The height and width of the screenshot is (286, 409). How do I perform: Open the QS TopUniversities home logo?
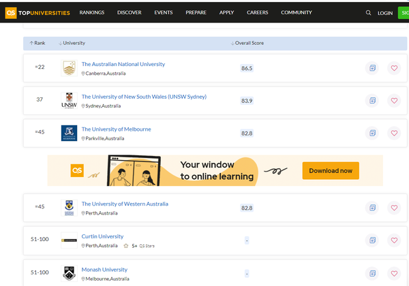[37, 13]
